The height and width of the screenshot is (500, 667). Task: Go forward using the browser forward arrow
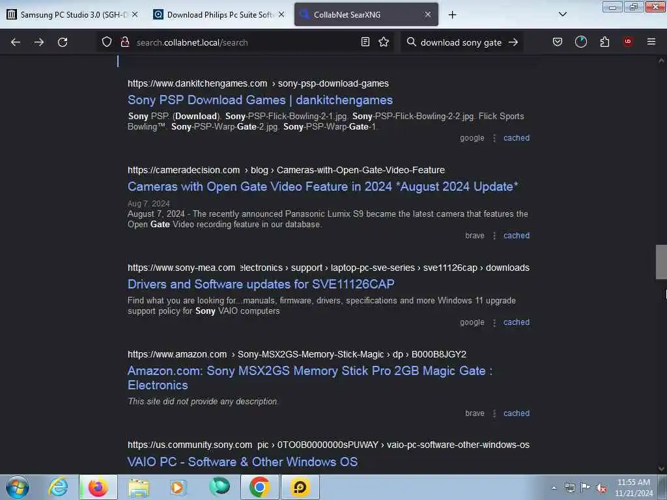pos(39,42)
